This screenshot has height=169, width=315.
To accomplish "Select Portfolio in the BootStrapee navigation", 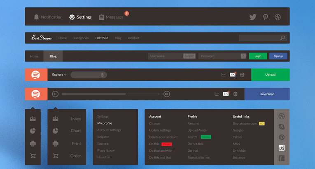I will point(102,38).
